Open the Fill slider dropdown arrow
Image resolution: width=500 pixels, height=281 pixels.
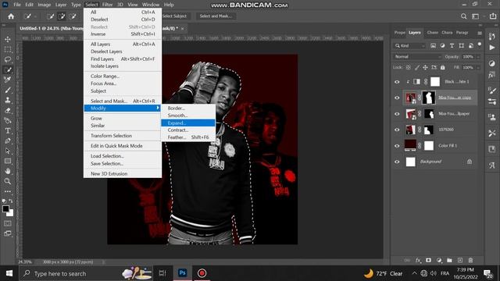(478, 68)
